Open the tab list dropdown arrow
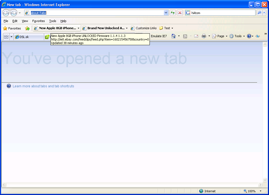The width and height of the screenshot is (269, 195). [11, 37]
